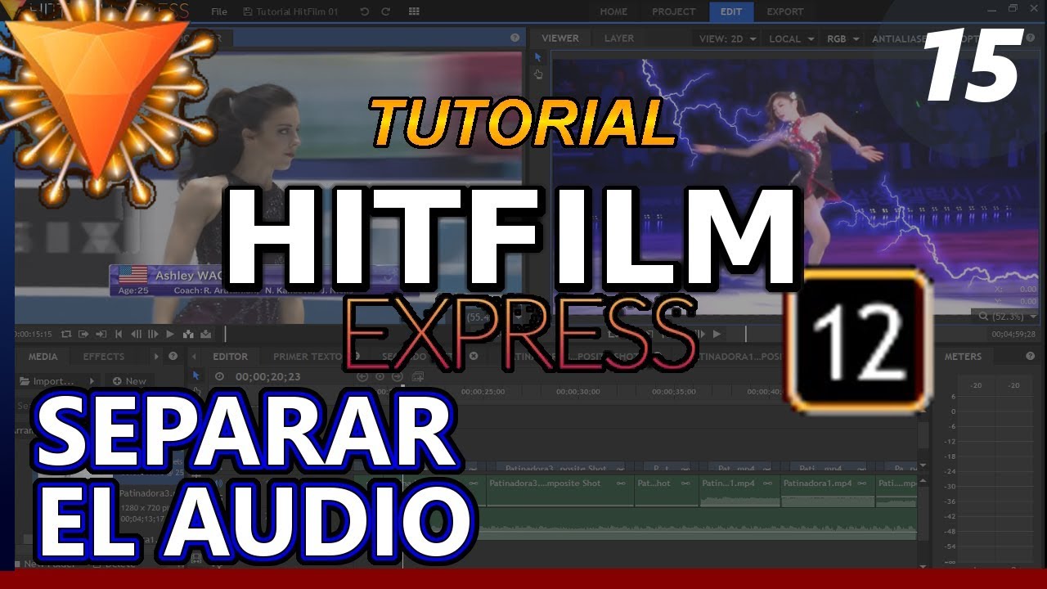1047x589 pixels.
Task: Step back one frame in Trimmer
Action: (x=136, y=334)
